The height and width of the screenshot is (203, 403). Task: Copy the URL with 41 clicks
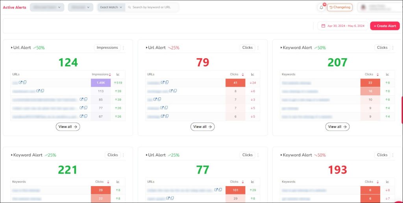point(167,82)
